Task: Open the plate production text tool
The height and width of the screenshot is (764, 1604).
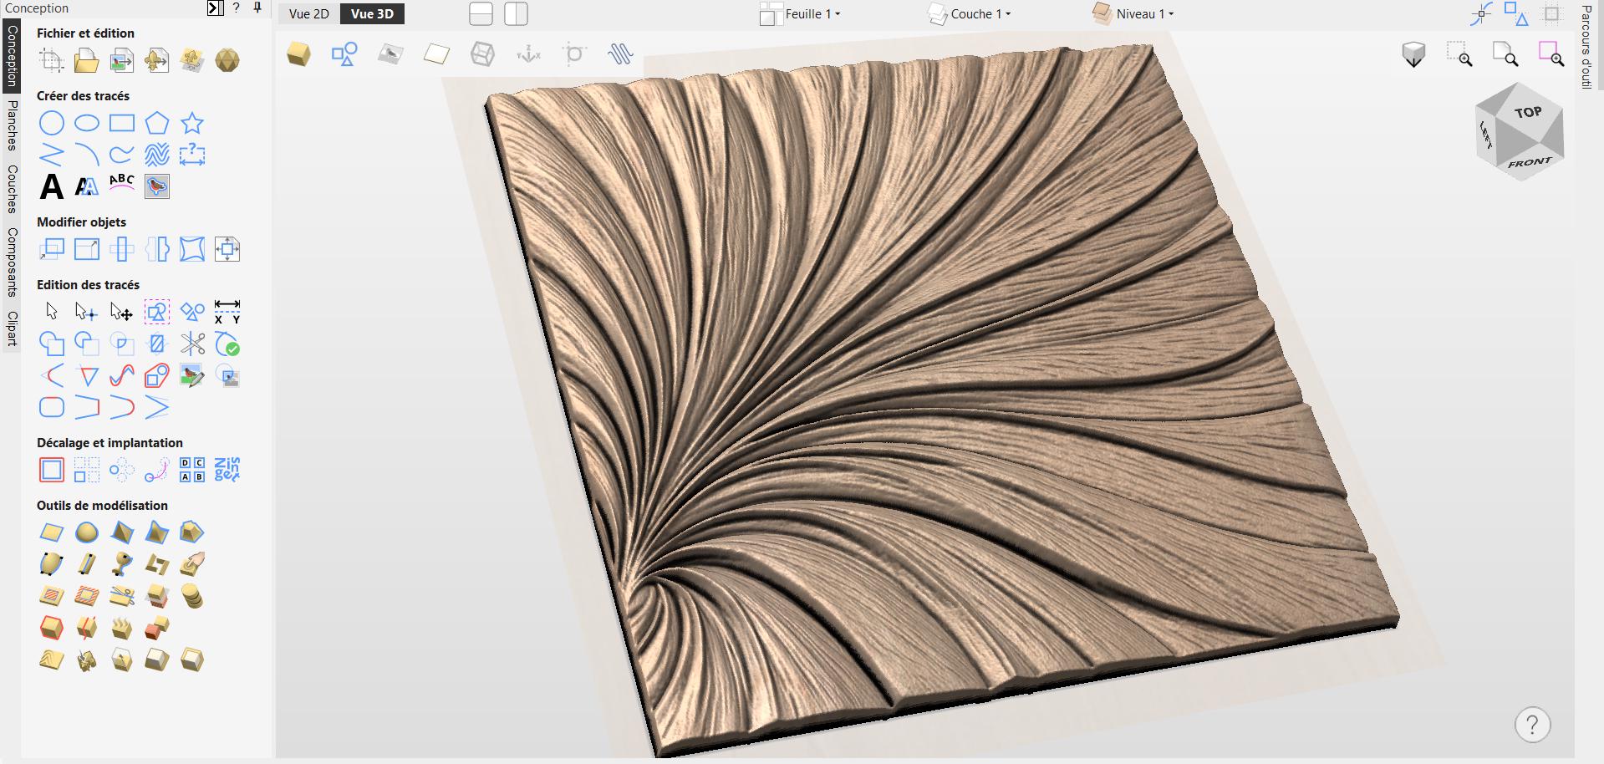Action: (227, 470)
